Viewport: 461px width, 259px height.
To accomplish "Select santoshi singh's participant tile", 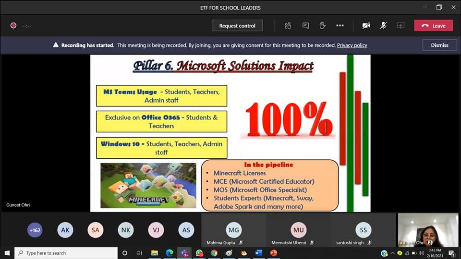I will (x=364, y=230).
